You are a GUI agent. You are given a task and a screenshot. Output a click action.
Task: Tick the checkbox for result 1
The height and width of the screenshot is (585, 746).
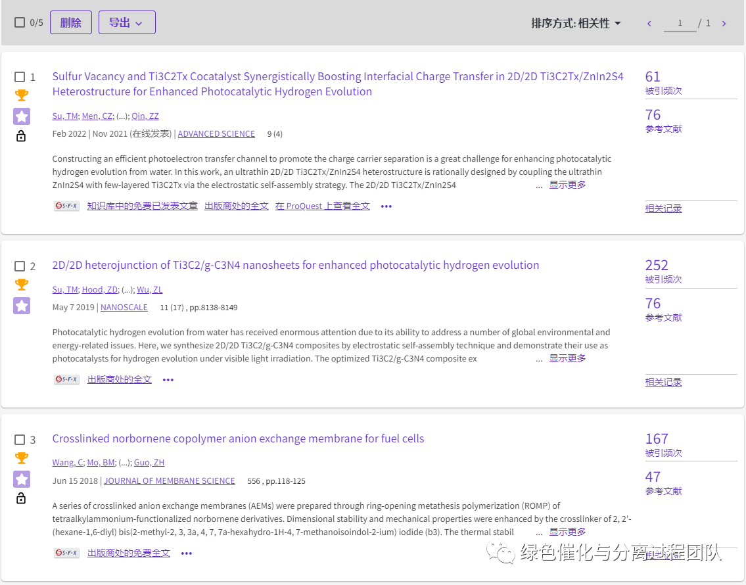click(20, 77)
